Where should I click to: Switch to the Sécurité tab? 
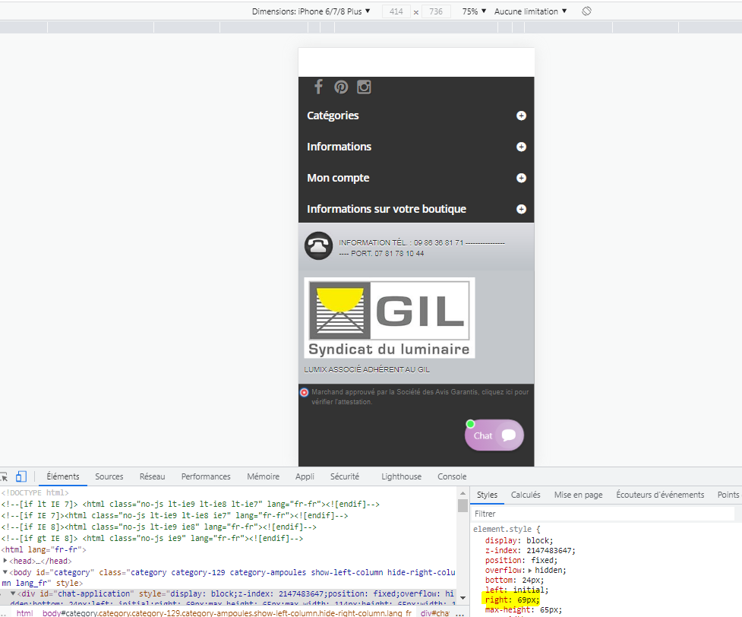pos(345,476)
